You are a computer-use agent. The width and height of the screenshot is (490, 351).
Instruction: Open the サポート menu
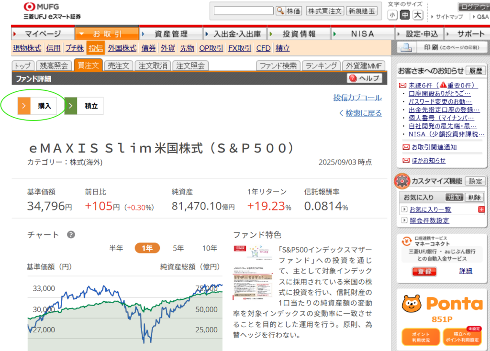coord(467,33)
